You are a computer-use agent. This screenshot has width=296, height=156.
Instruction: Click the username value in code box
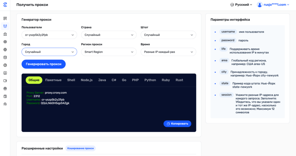pos(53,100)
